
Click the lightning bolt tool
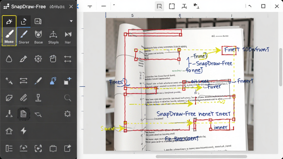pos(23,131)
